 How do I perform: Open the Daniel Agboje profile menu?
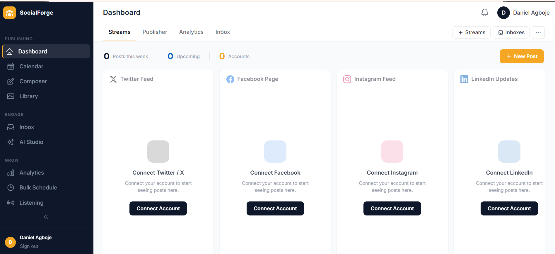pos(524,13)
